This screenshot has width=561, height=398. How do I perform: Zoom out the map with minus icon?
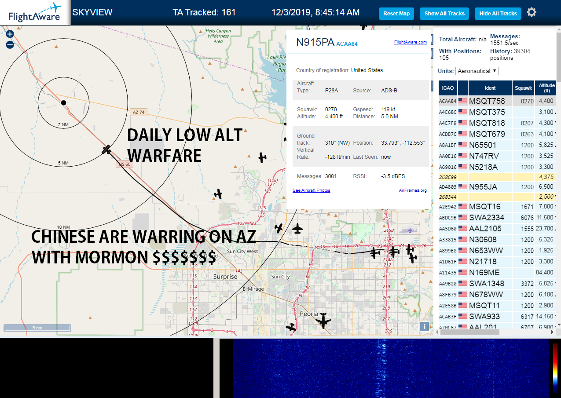[10, 44]
